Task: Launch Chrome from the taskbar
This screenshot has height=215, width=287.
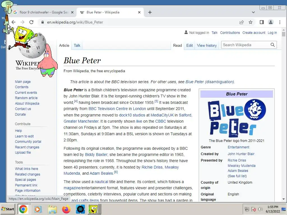Action: click(23, 209)
